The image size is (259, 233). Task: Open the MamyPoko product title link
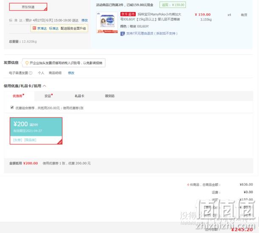(151, 17)
